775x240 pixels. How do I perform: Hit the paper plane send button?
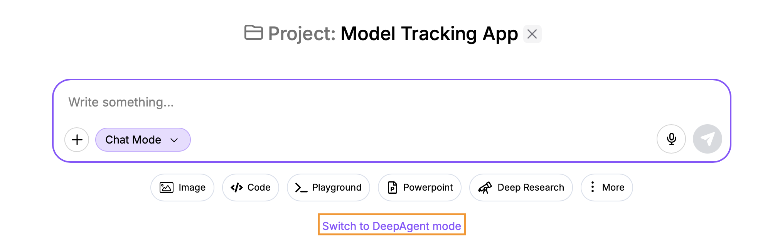[x=707, y=139]
